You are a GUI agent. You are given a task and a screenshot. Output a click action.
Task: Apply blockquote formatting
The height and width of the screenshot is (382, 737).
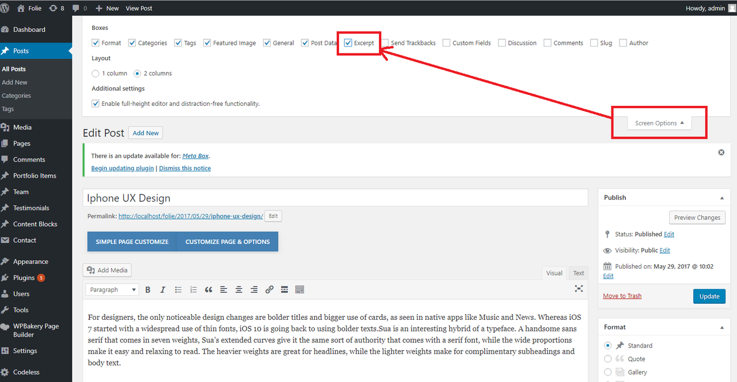pos(208,289)
